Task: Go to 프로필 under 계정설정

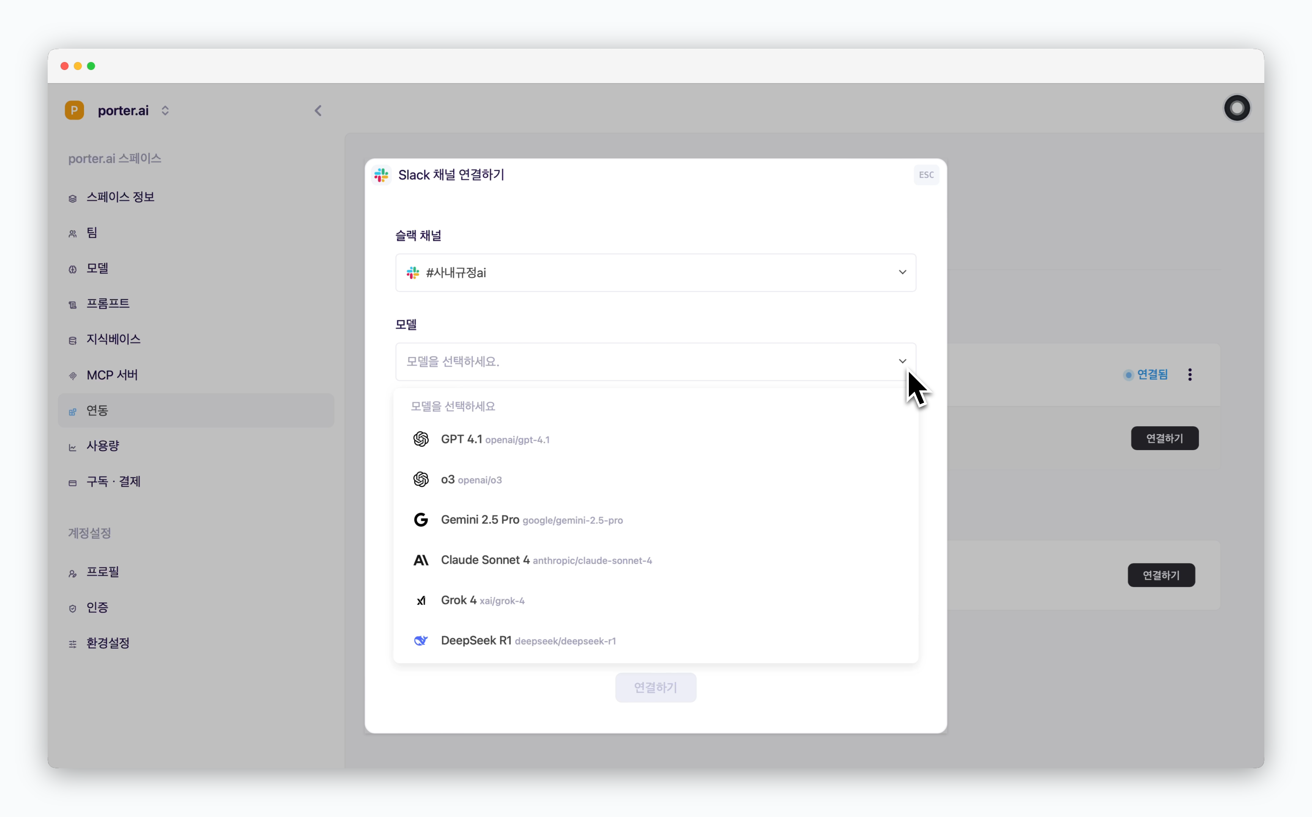Action: (x=196, y=572)
